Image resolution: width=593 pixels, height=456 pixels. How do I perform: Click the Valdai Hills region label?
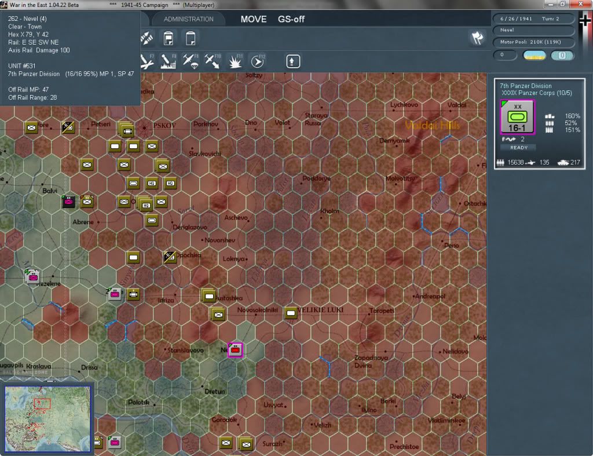tap(432, 125)
